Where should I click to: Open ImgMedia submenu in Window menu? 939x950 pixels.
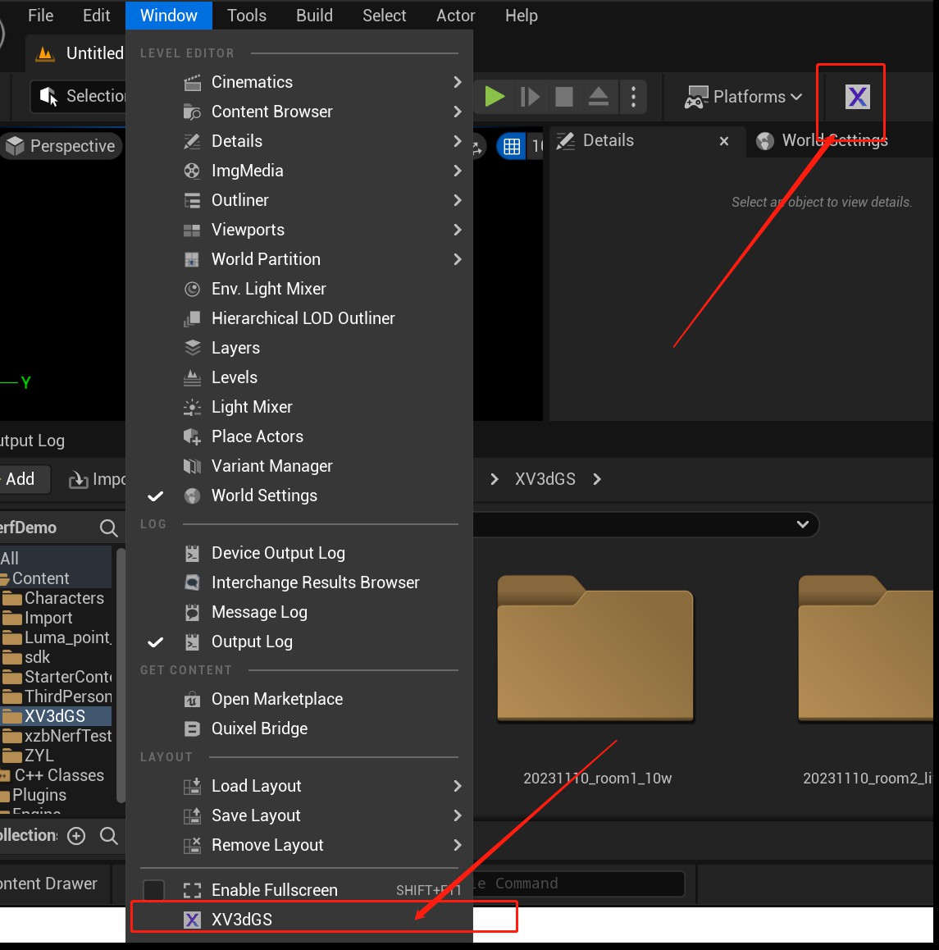click(x=299, y=171)
